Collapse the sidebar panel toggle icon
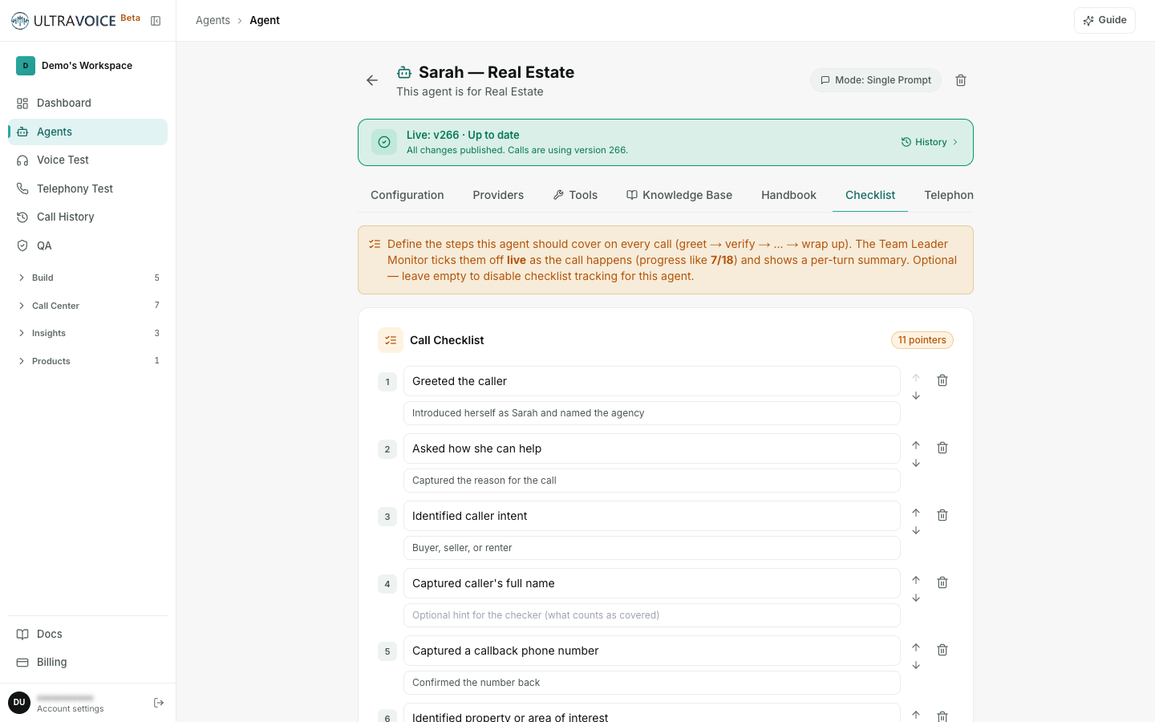This screenshot has height=722, width=1155. coord(156,21)
